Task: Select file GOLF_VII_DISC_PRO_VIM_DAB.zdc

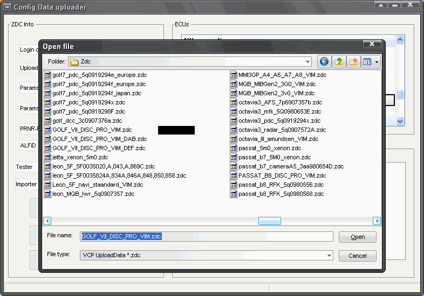Action: pyautogui.click(x=99, y=139)
